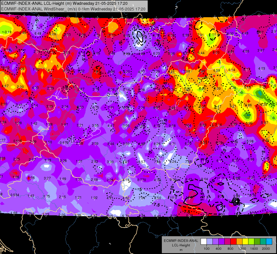Click the shear value 12.9

pos(189,198)
